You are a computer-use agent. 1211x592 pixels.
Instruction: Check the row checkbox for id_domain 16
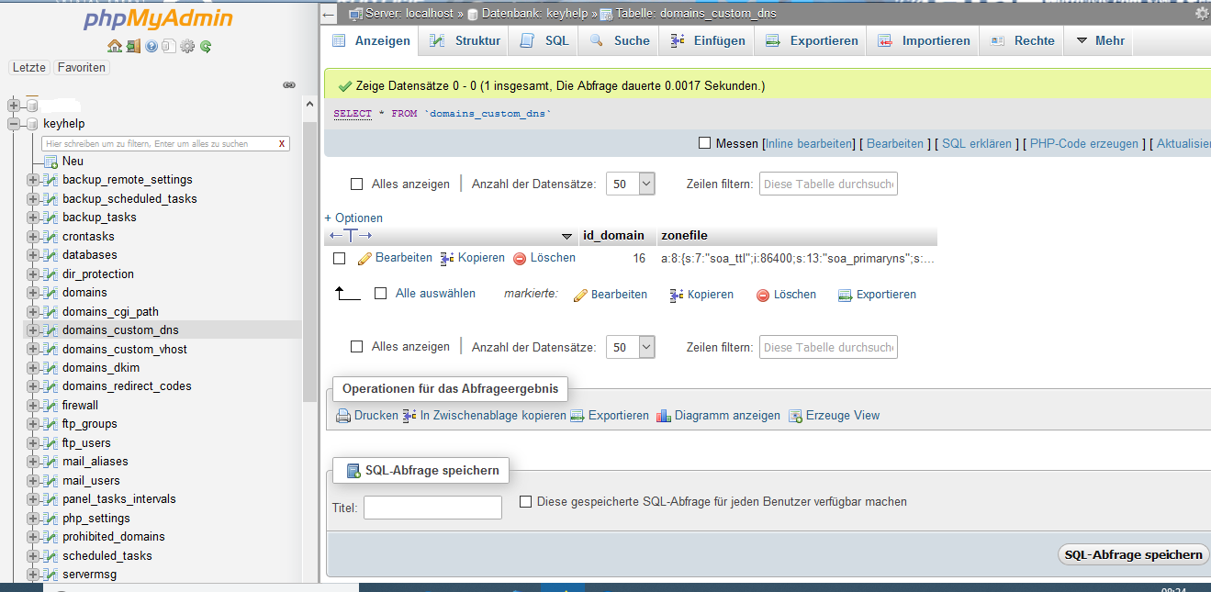[339, 259]
